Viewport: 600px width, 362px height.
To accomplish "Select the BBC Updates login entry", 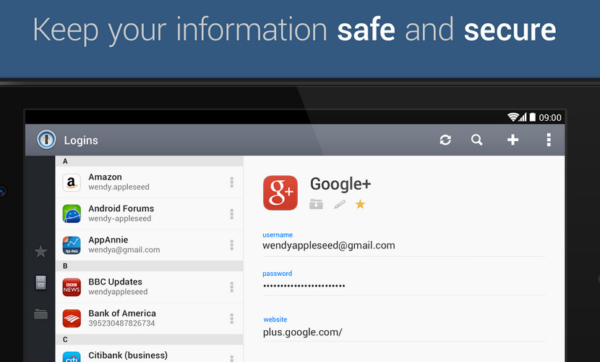I will pyautogui.click(x=149, y=287).
